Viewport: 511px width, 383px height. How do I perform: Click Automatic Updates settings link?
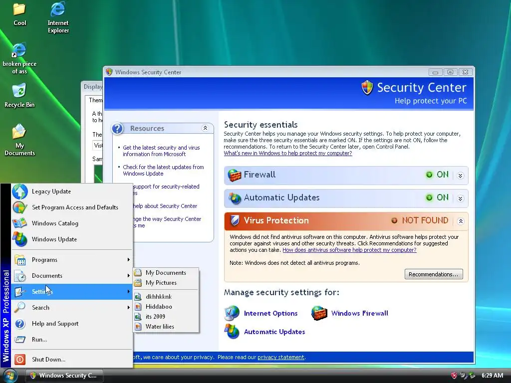point(274,332)
